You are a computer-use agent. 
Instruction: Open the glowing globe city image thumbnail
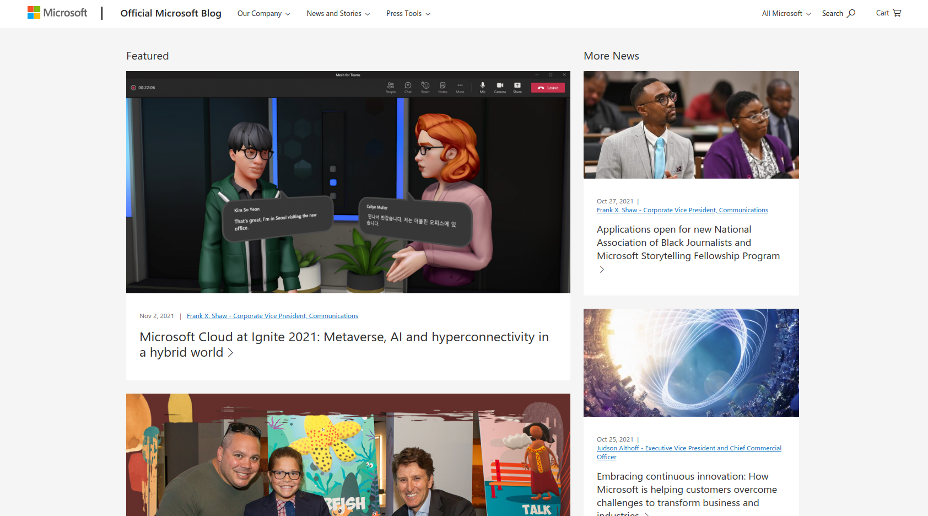coord(691,363)
